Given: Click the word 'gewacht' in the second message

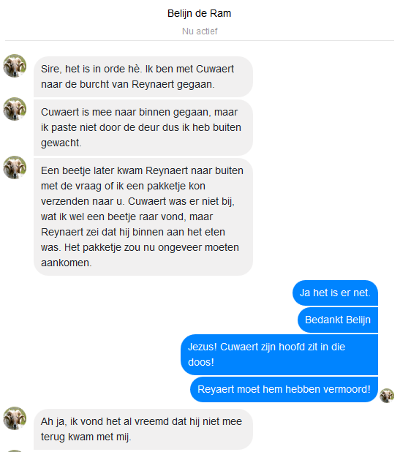Looking at the screenshot, I should click(60, 143).
